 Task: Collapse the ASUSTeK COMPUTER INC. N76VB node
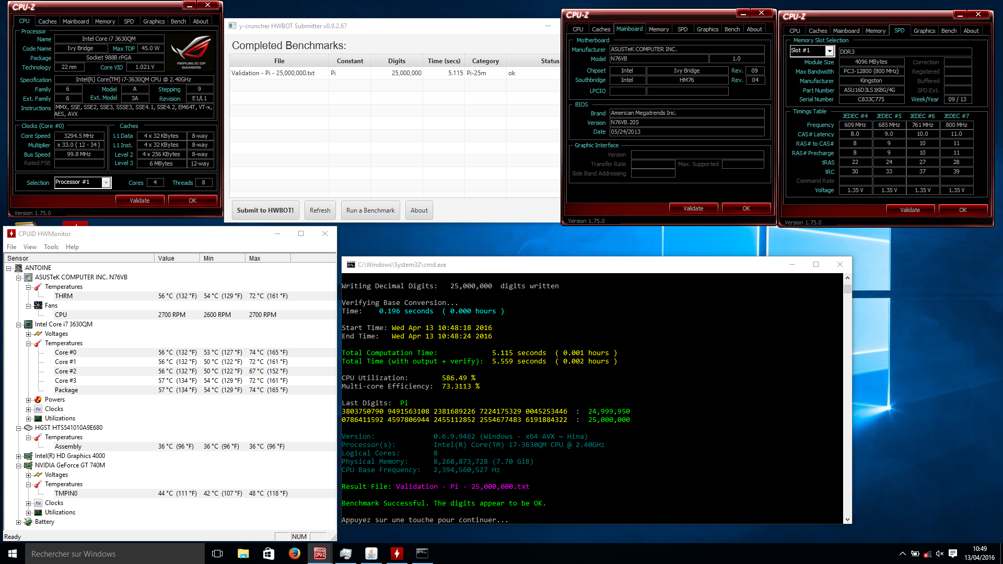[x=18, y=277]
